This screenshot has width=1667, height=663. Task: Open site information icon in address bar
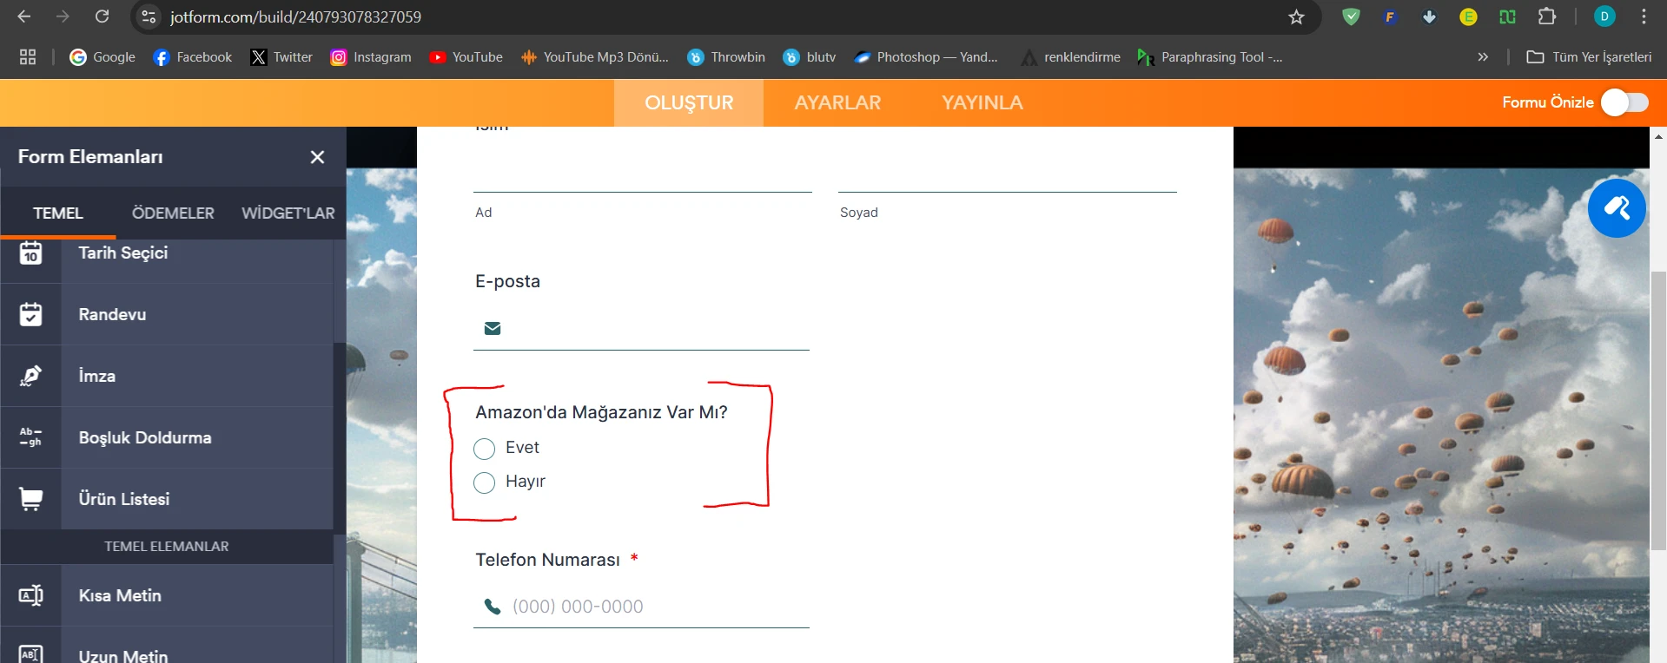pyautogui.click(x=149, y=16)
